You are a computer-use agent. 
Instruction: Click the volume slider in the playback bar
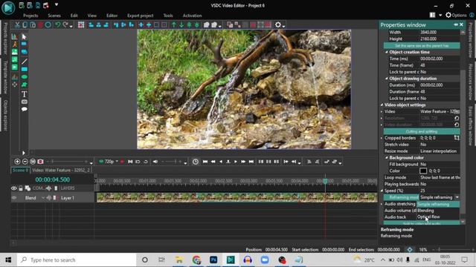pyautogui.click(x=173, y=162)
